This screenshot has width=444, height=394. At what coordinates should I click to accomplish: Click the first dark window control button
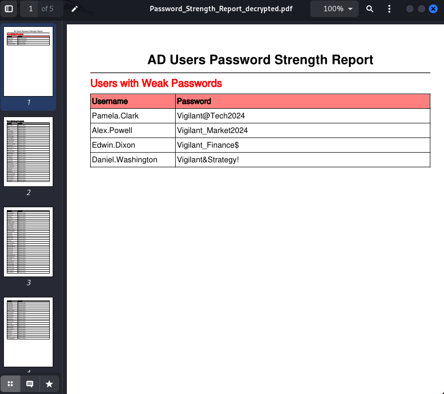tap(409, 9)
